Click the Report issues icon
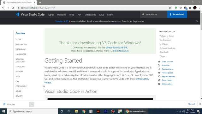This screenshot has width=202, height=114. pyautogui.click(x=159, y=80)
